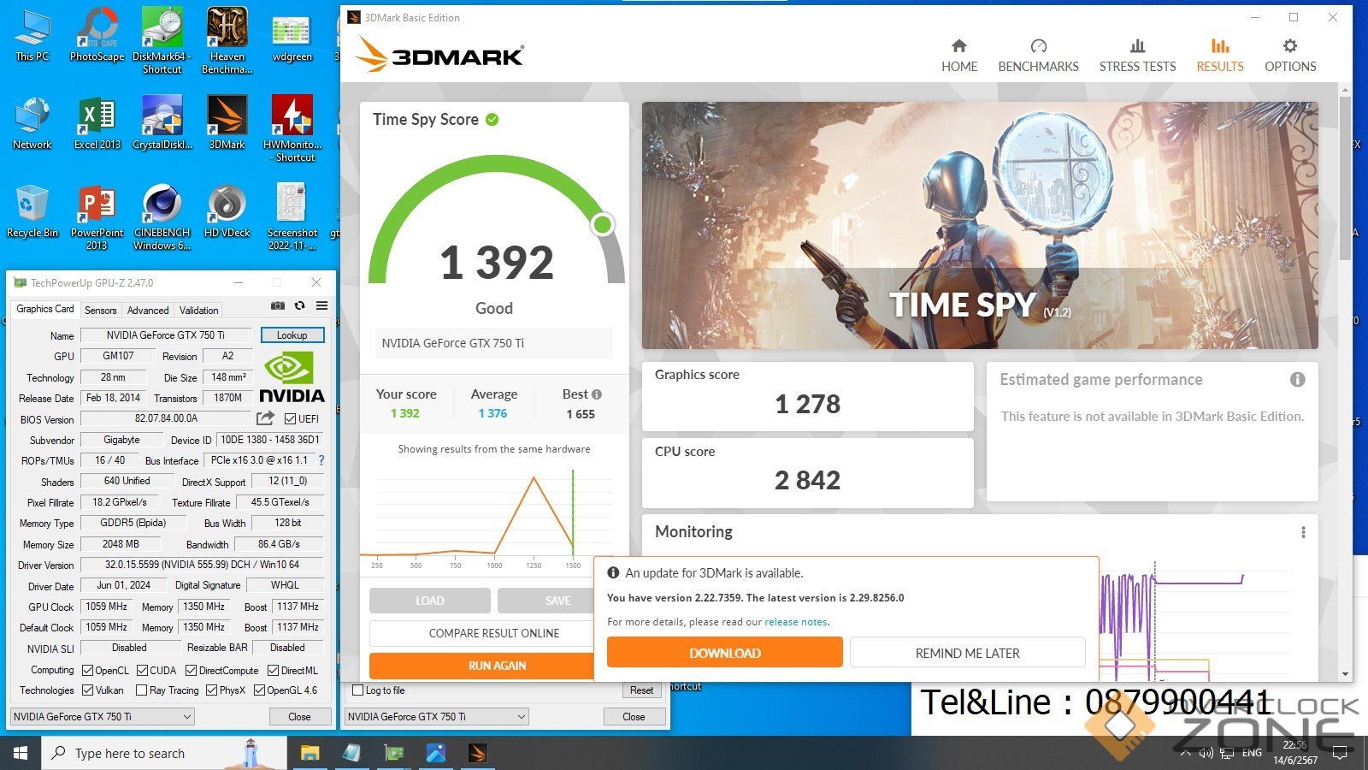
Task: Click the Lookup button in GPU-Z
Action: 292,335
